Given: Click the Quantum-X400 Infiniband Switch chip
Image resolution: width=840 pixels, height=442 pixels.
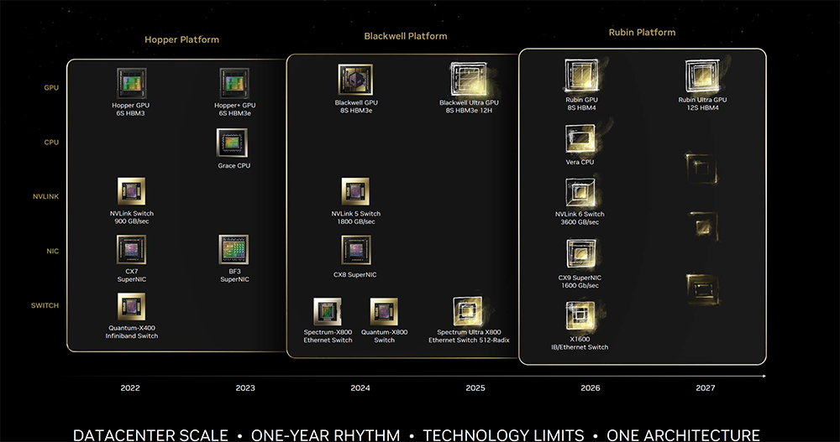Looking at the screenshot, I should [x=131, y=306].
